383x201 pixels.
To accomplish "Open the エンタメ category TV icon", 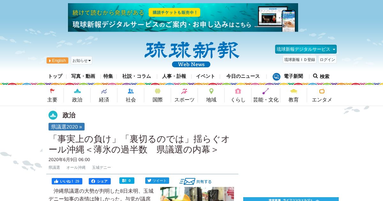I will coord(322,91).
